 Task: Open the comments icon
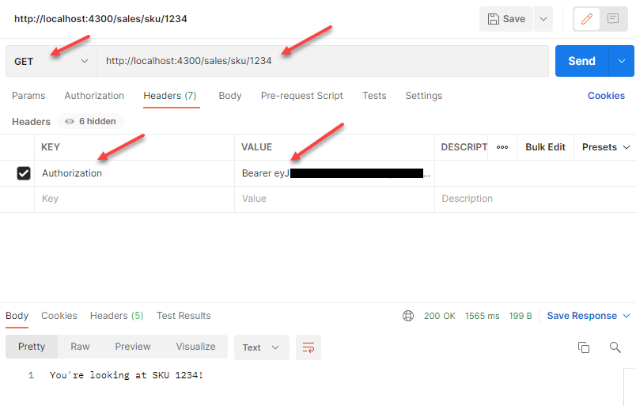(x=612, y=19)
